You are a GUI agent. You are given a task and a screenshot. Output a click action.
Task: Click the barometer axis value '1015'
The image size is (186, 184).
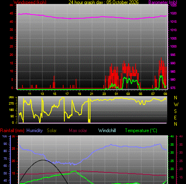click(x=174, y=22)
